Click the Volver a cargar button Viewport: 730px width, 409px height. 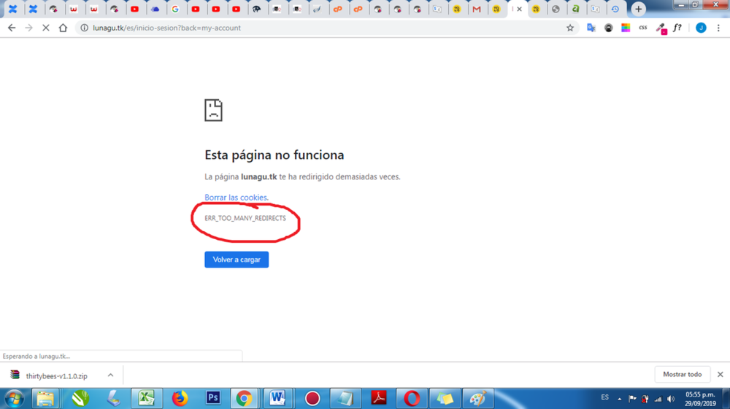pyautogui.click(x=237, y=260)
